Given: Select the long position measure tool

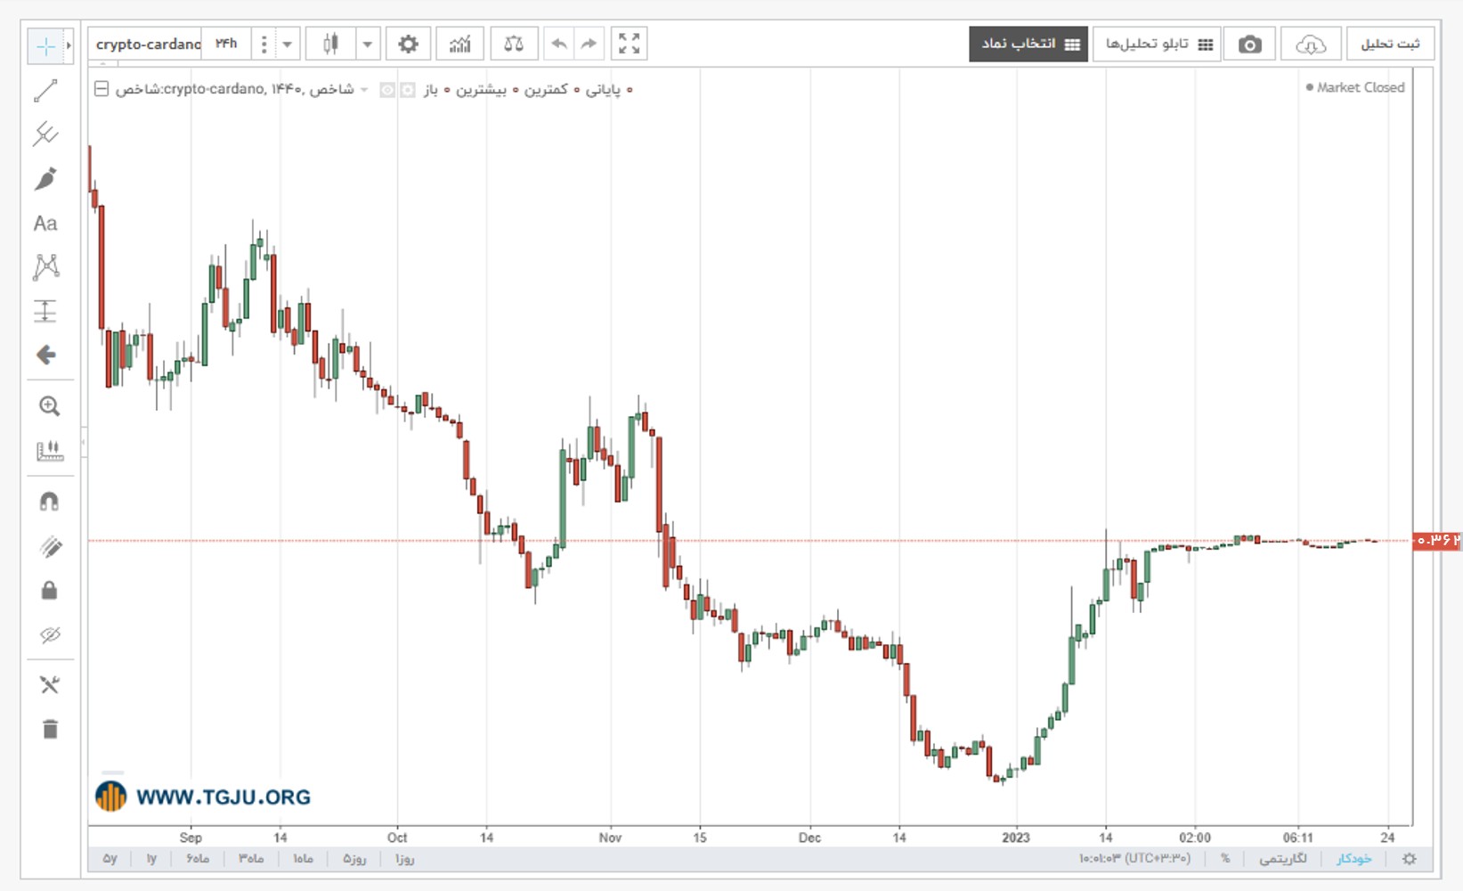Looking at the screenshot, I should coord(45,311).
